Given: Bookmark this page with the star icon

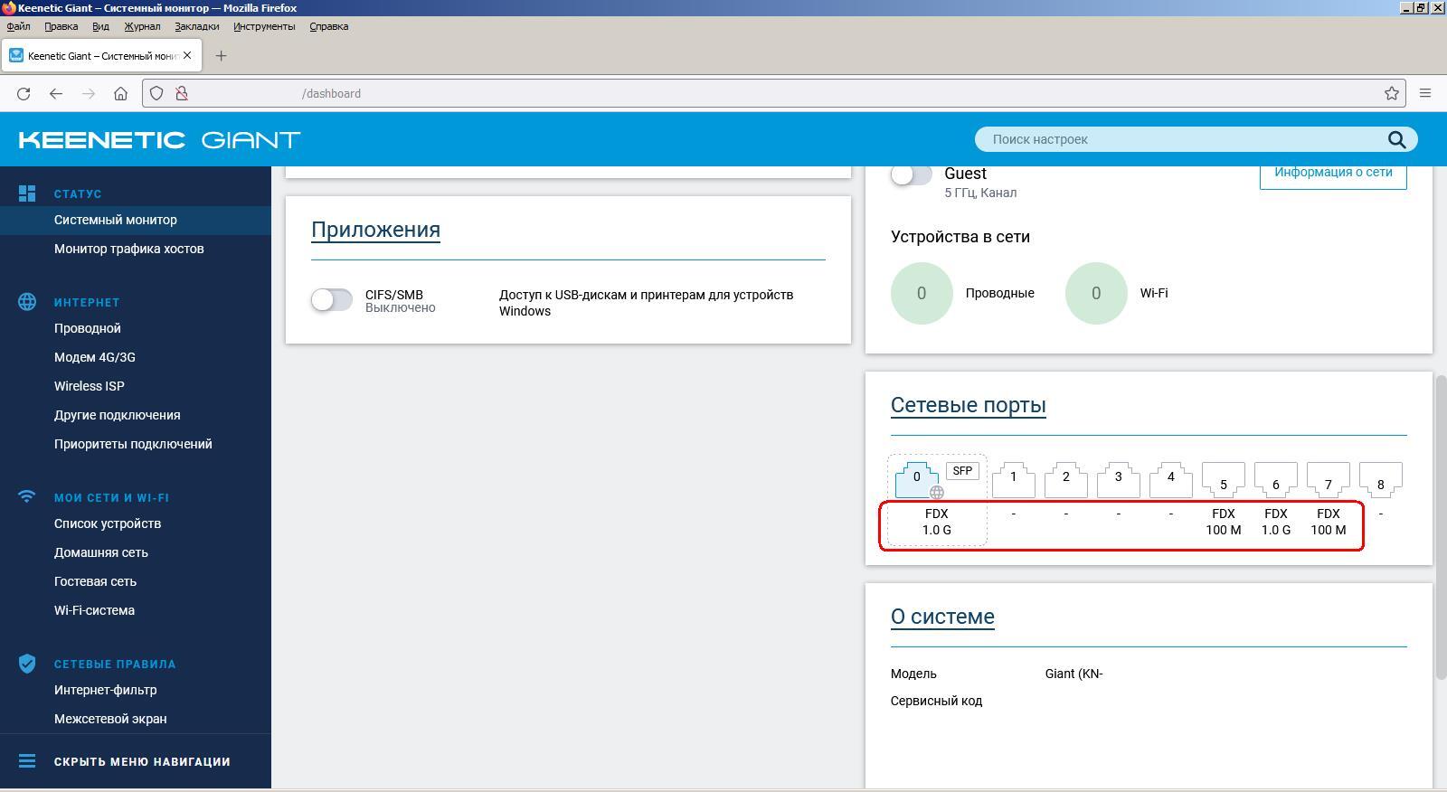Looking at the screenshot, I should [x=1392, y=93].
